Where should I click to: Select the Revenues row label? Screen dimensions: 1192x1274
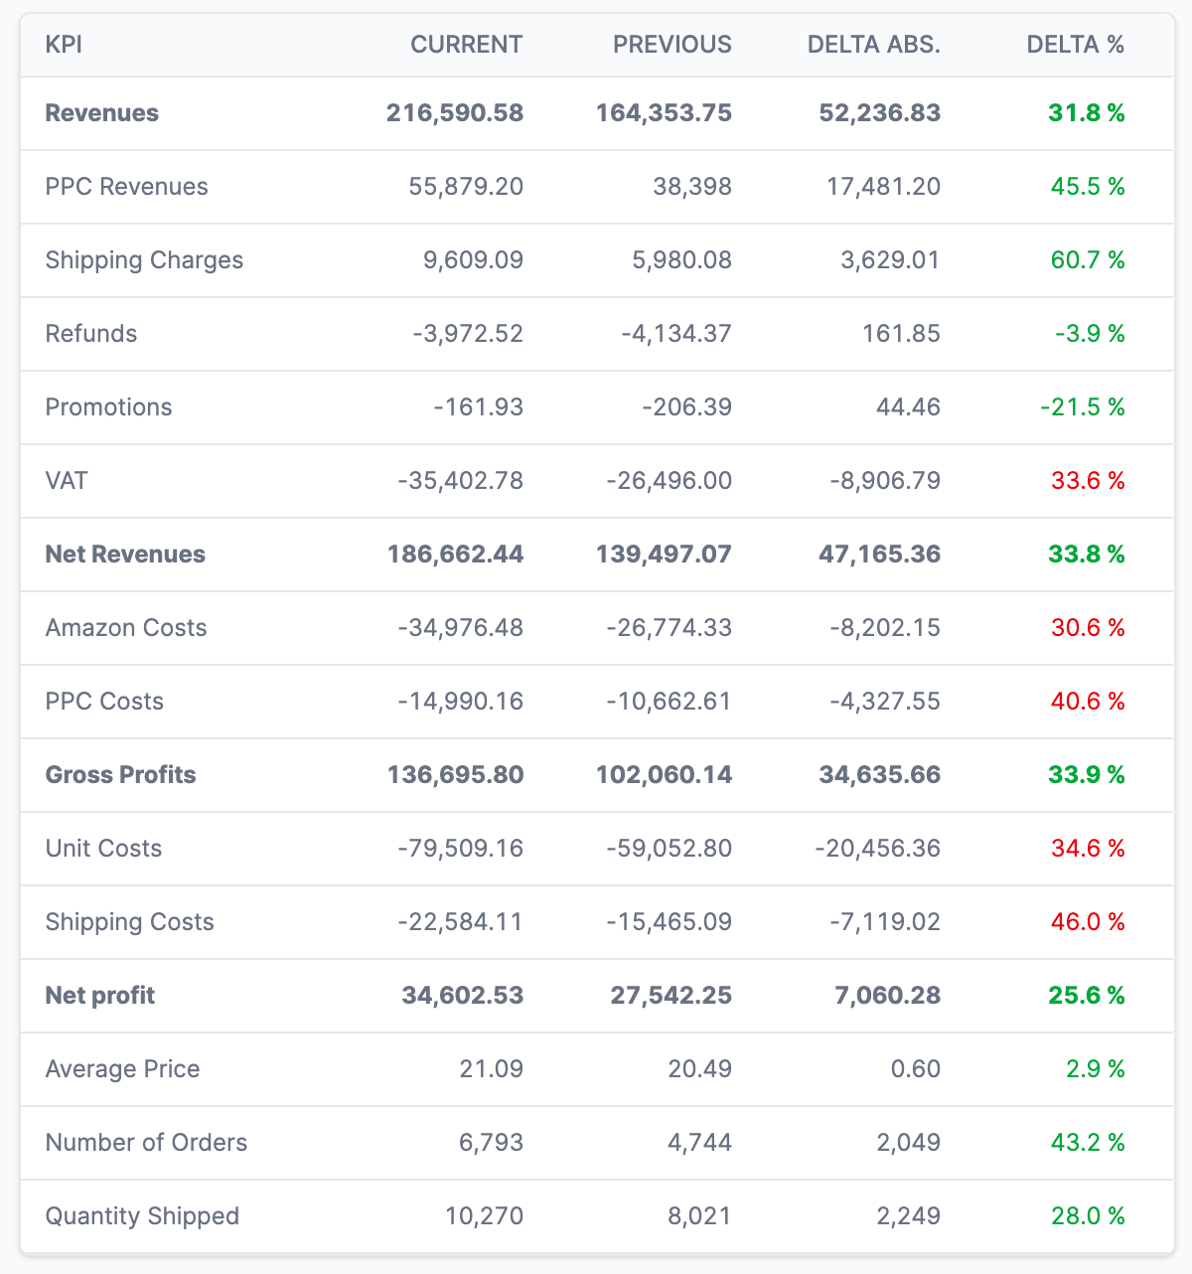point(102,113)
